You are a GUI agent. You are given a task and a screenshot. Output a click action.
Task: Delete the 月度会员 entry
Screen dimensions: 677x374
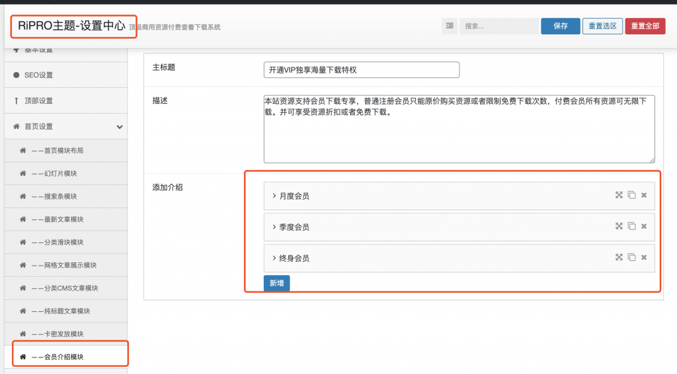tap(644, 195)
